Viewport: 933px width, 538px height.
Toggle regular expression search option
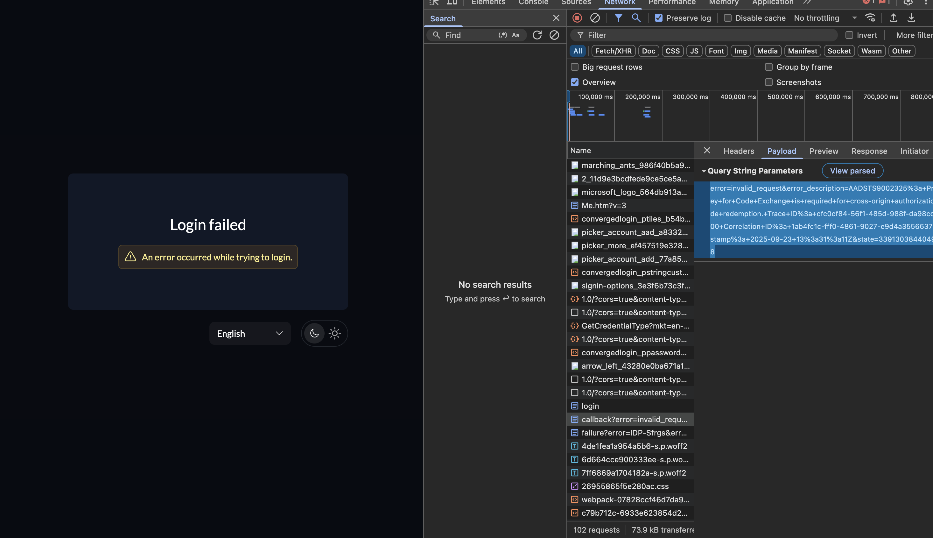coord(502,35)
